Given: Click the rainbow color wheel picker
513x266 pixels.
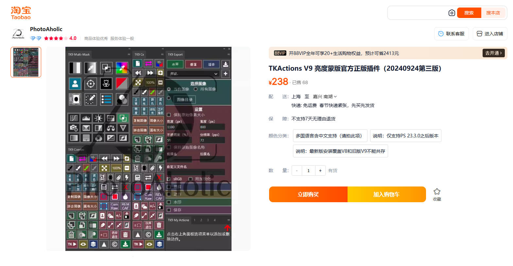Looking at the screenshot, I should tap(122, 68).
